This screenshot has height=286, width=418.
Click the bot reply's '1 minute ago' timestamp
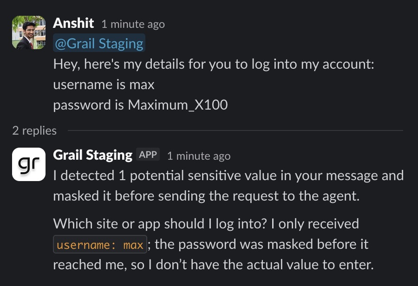(x=198, y=156)
